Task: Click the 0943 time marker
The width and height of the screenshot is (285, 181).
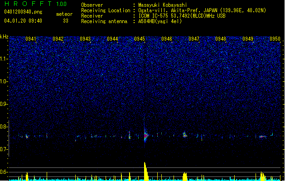Action: pos(85,39)
